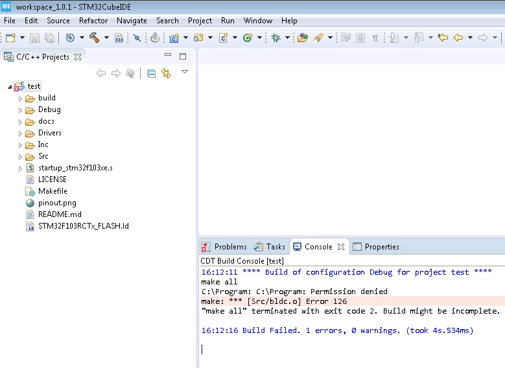The width and height of the screenshot is (505, 368).
Task: Close the Console view tab
Action: [341, 247]
